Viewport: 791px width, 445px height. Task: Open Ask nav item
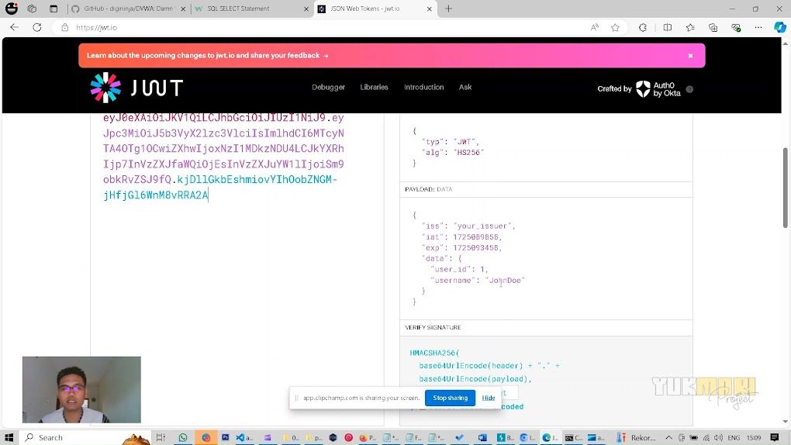tap(465, 87)
